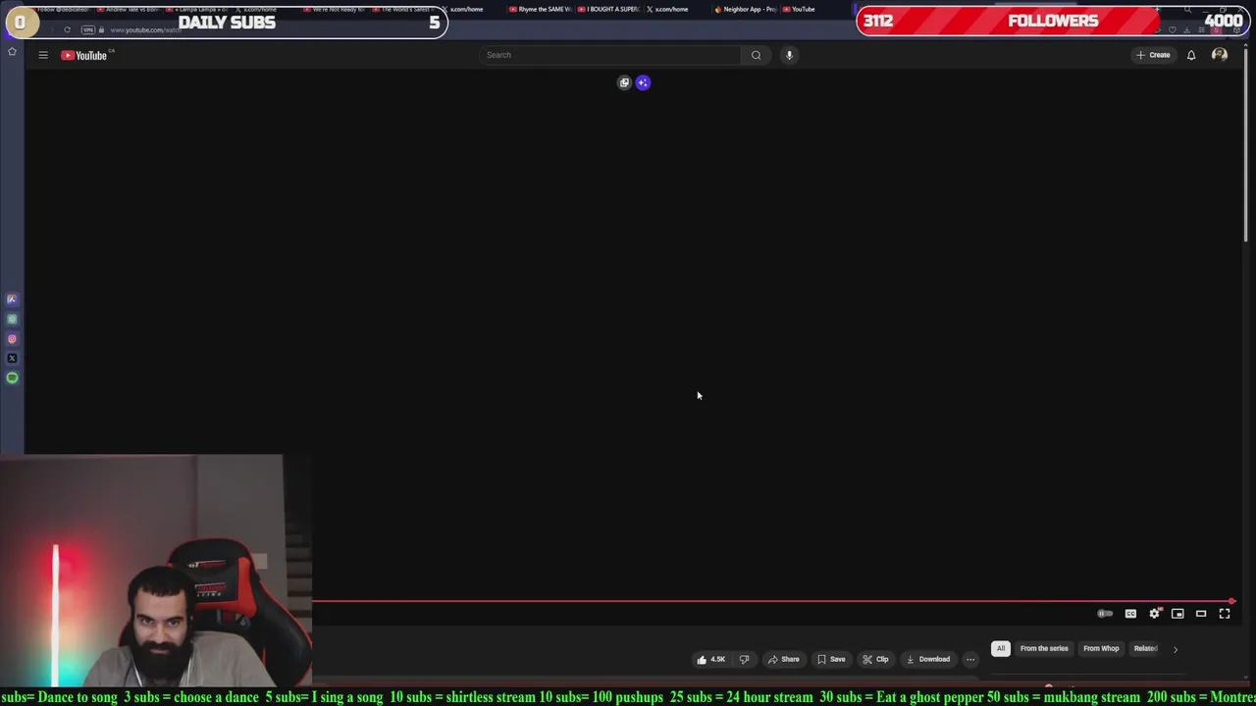Viewport: 1256px width, 706px height.
Task: Click the Share button
Action: [783, 659]
